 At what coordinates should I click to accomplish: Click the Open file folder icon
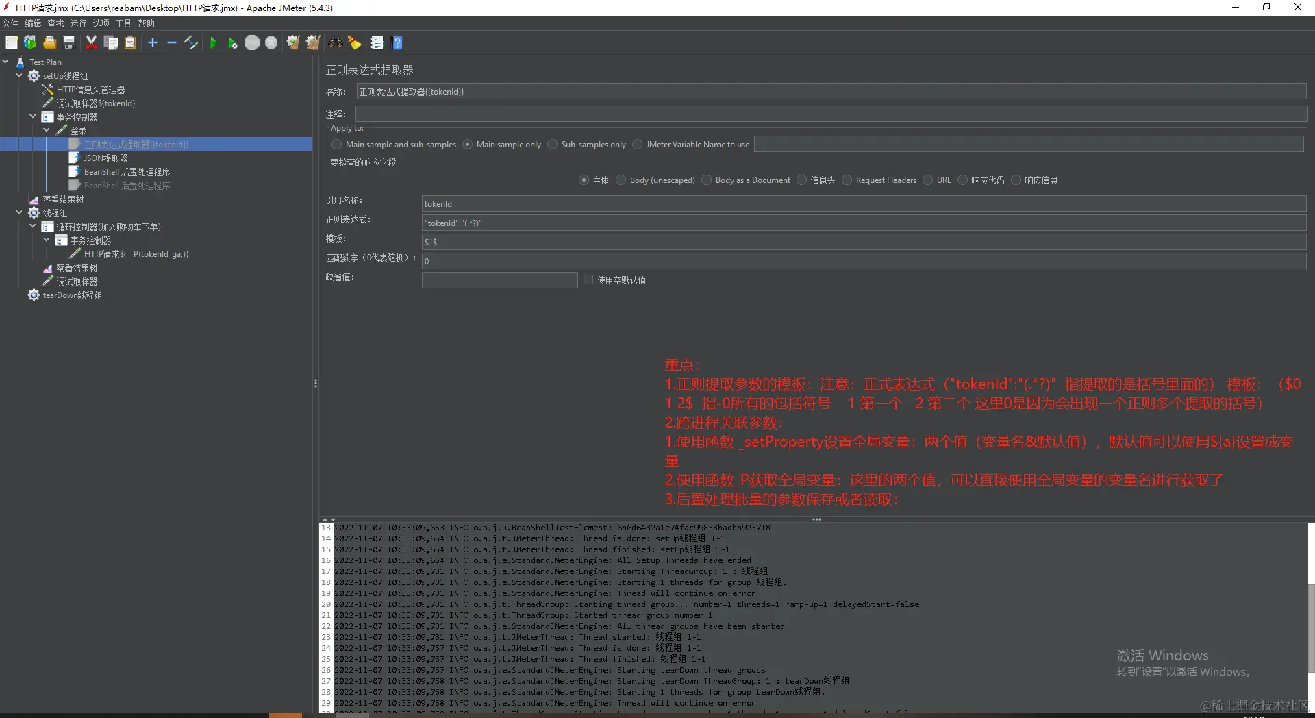[49, 42]
